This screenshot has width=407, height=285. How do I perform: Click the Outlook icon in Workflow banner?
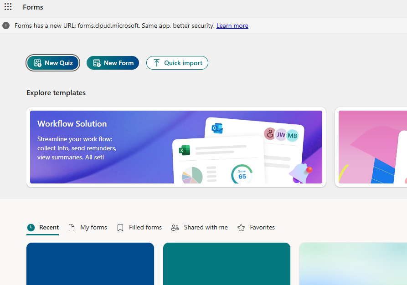(217, 128)
